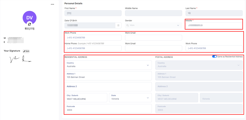The height and width of the screenshot is (120, 246).
Task: Open the three-dots more options menu
Action: (x=53, y=4)
